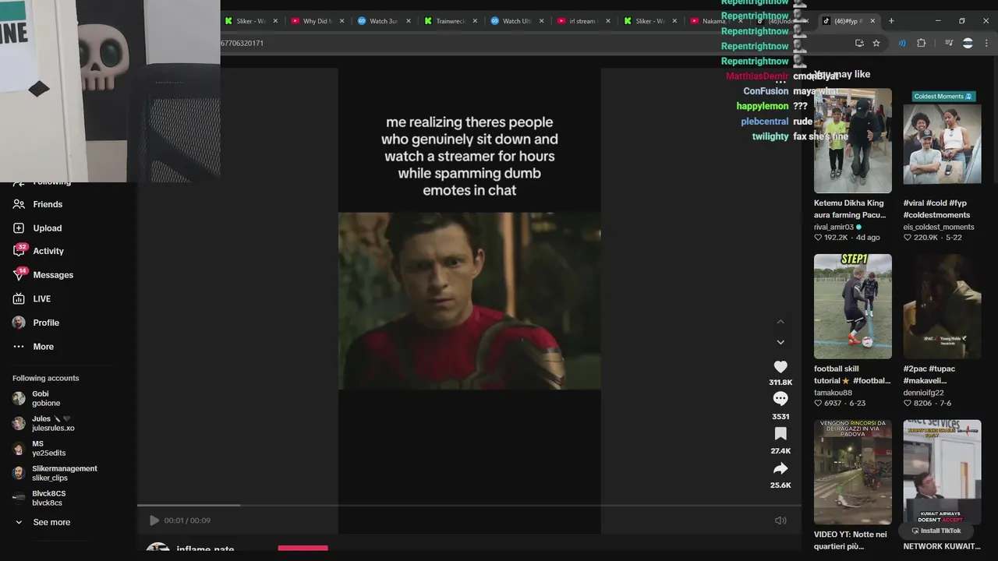Click rival_amir03 username
Screen dimensions: 998x561
833,227
